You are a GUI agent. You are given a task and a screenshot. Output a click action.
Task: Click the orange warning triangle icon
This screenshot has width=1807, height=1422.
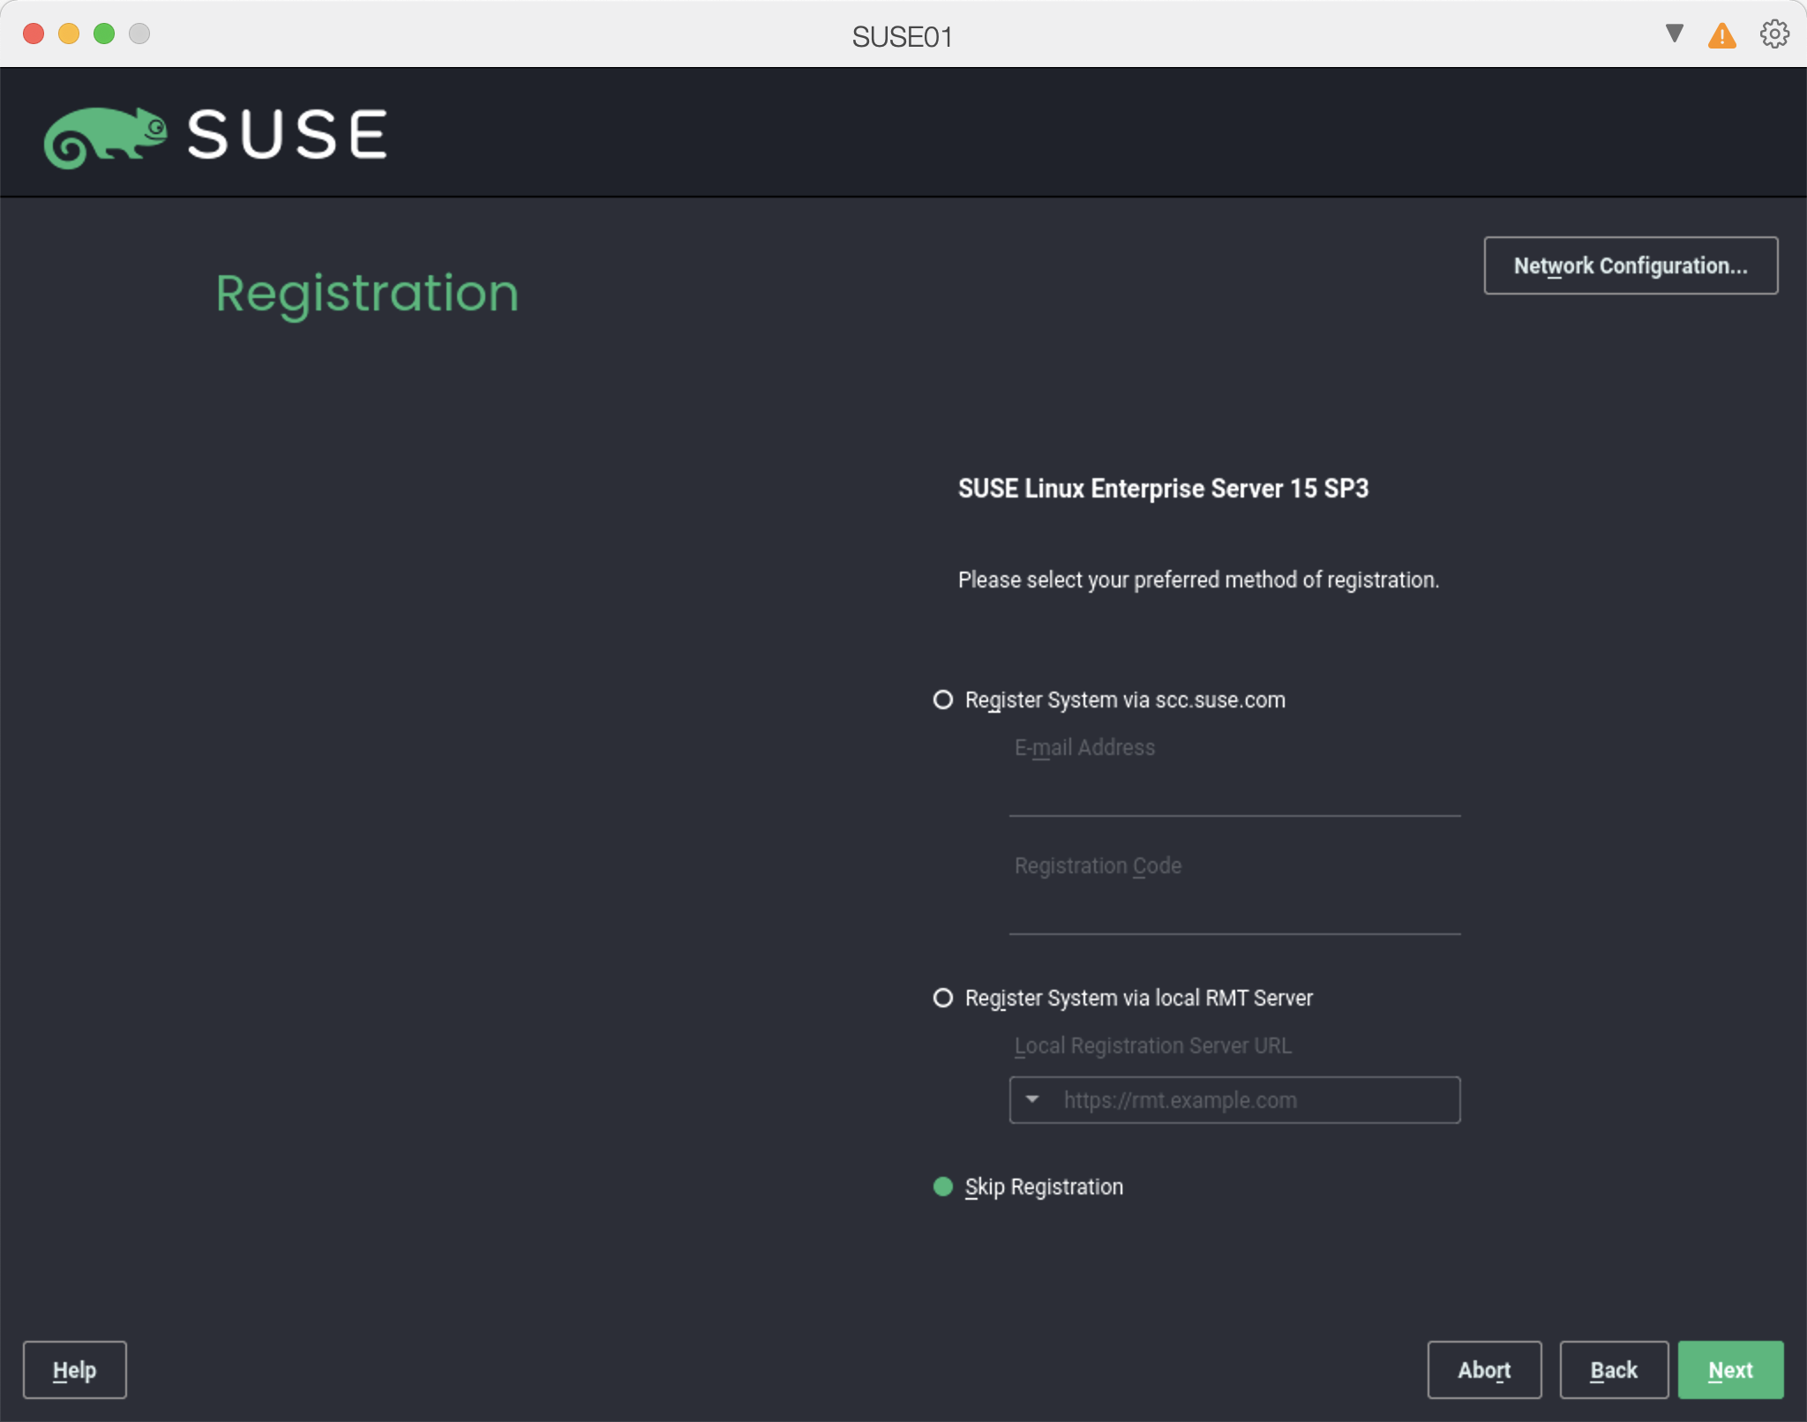coord(1721,36)
